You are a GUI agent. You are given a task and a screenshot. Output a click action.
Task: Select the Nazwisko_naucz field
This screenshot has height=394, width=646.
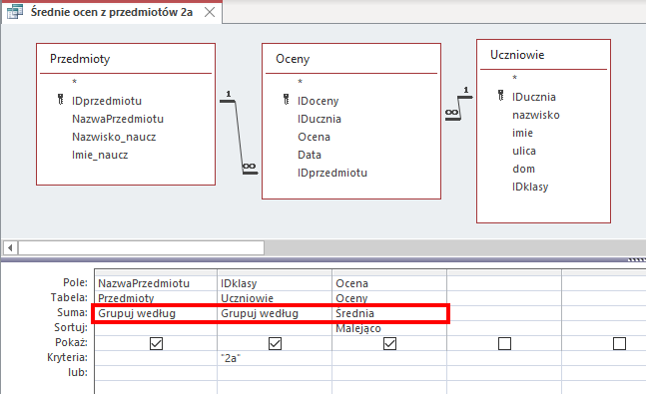click(x=114, y=137)
